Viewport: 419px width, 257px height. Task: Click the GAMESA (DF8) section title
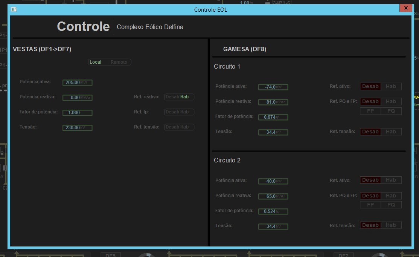(244, 49)
